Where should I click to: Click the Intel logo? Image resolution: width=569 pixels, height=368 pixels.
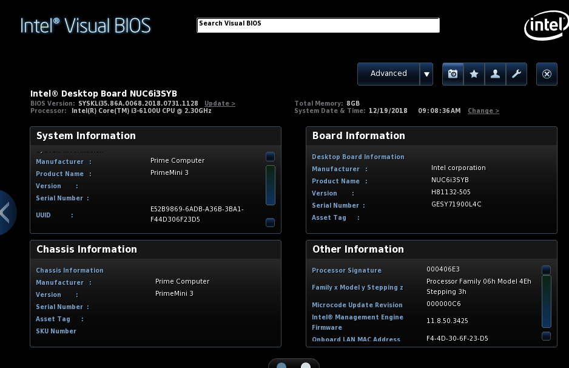(x=545, y=26)
